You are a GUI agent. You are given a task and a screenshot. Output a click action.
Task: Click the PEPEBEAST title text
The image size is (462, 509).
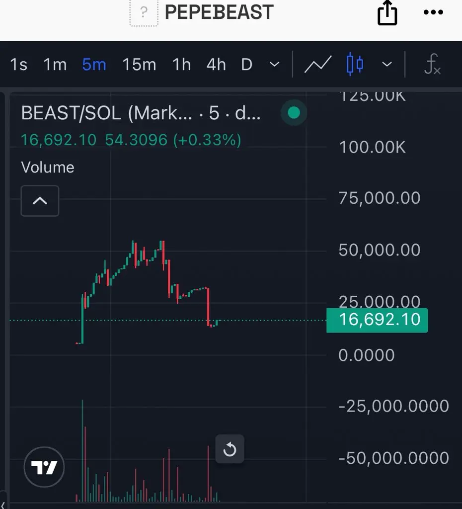pos(219,12)
